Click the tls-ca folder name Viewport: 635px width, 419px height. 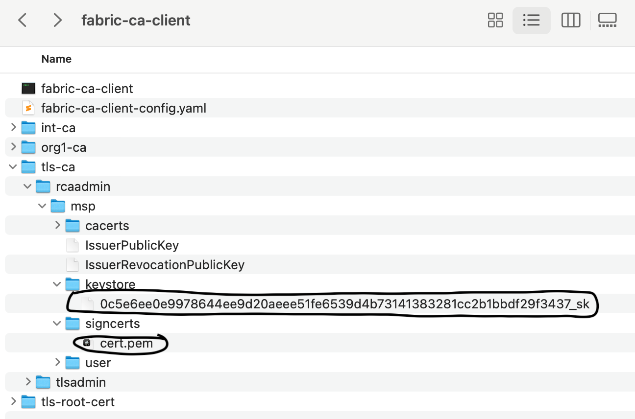(x=58, y=167)
